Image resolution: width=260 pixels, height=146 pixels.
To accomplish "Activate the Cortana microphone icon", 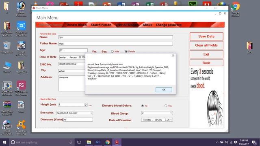I will coord(71,142).
